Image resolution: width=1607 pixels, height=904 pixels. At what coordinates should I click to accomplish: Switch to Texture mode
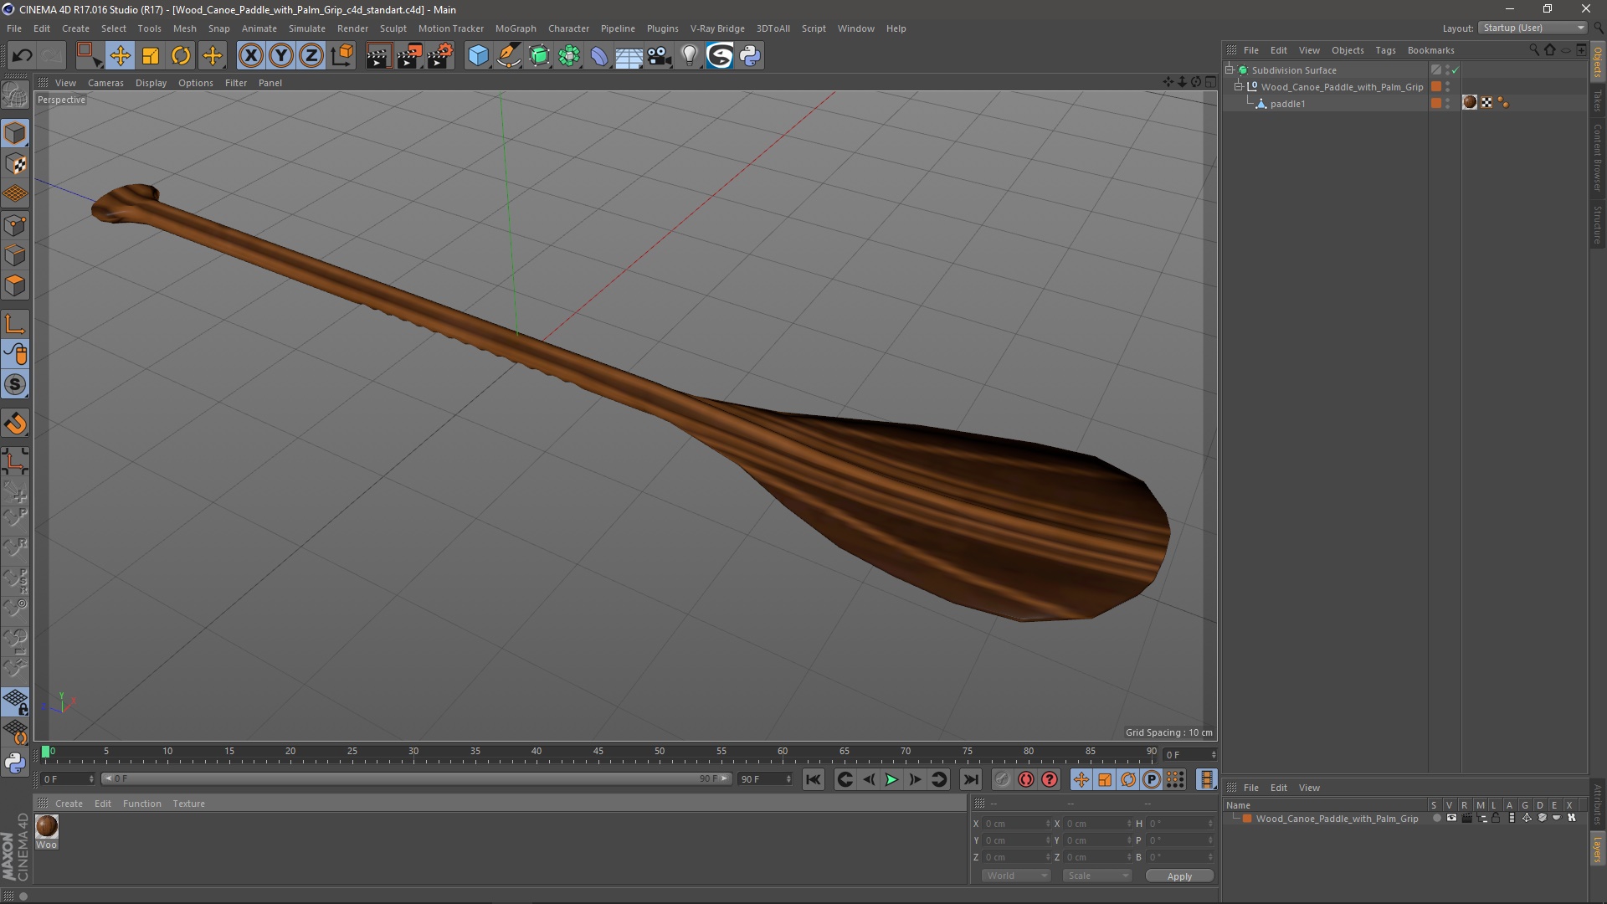[x=15, y=164]
